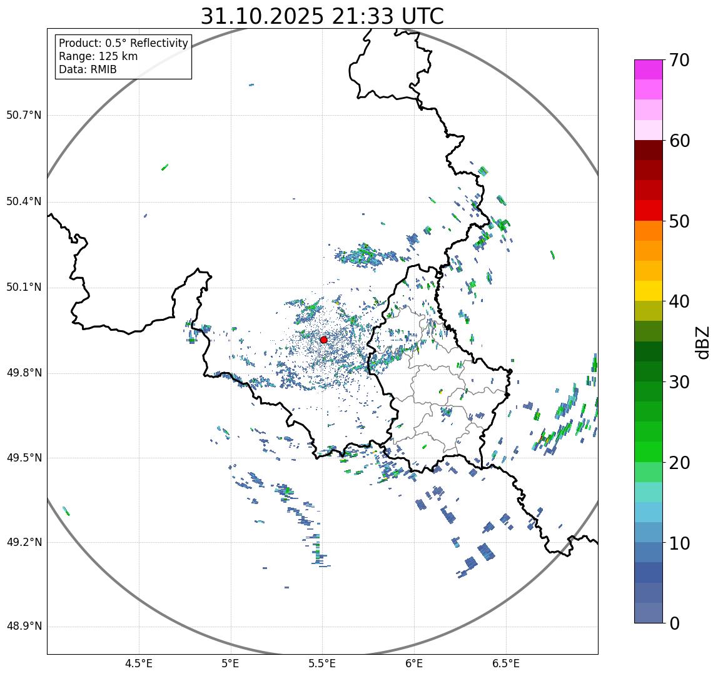The width and height of the screenshot is (718, 676).
Task: Click the 49.2°N latitude label
Action: [x=24, y=542]
